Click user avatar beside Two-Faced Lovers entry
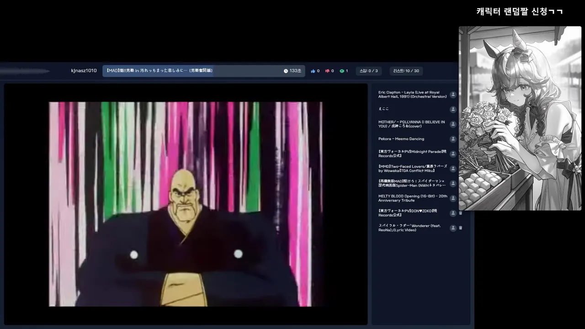The height and width of the screenshot is (329, 585). pyautogui.click(x=453, y=169)
